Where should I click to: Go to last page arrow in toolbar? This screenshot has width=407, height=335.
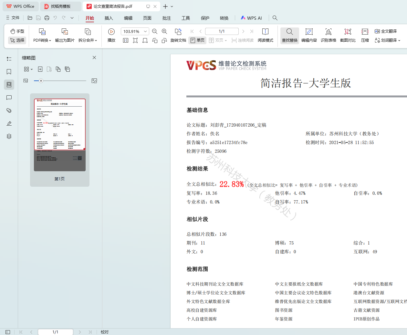point(252,31)
